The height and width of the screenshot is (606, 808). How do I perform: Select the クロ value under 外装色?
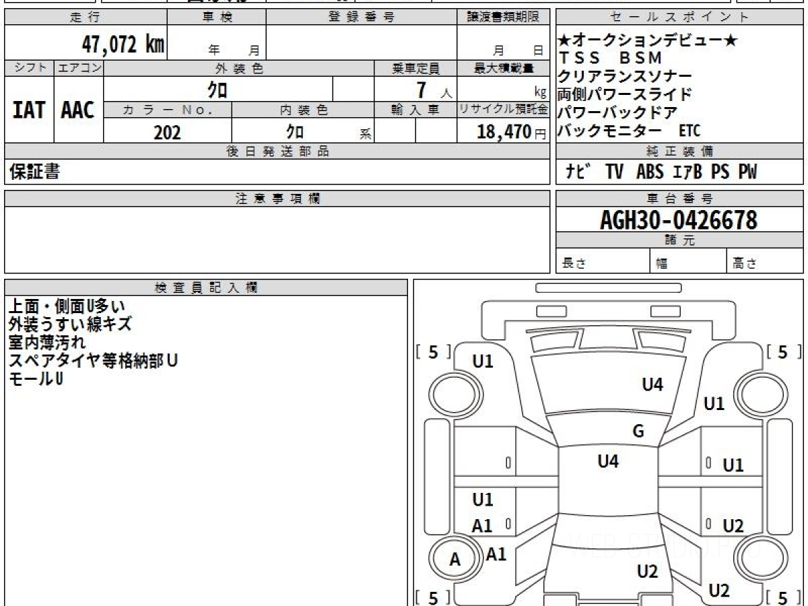click(x=217, y=89)
